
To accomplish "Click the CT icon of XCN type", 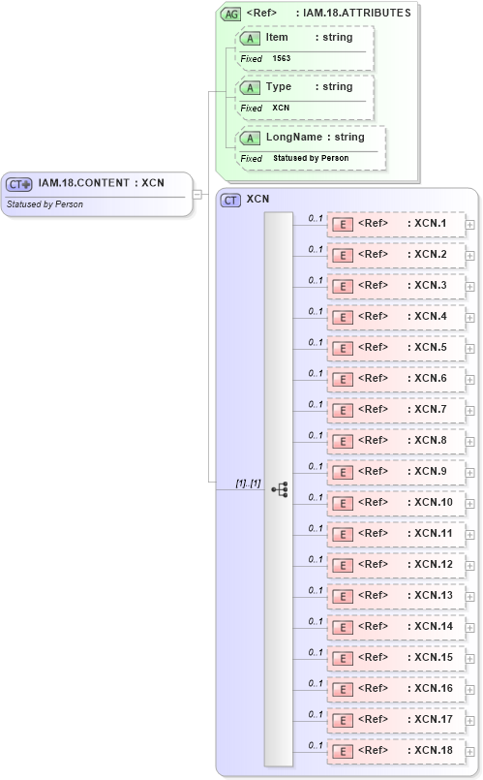I will pos(230,200).
